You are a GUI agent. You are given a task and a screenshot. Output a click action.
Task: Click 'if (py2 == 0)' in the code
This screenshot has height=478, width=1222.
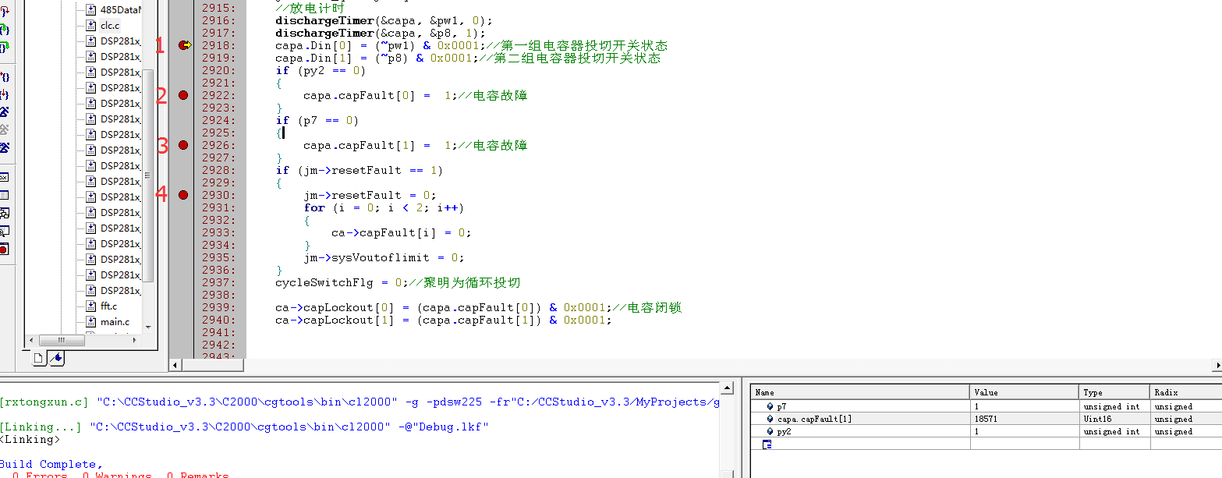pyautogui.click(x=320, y=70)
